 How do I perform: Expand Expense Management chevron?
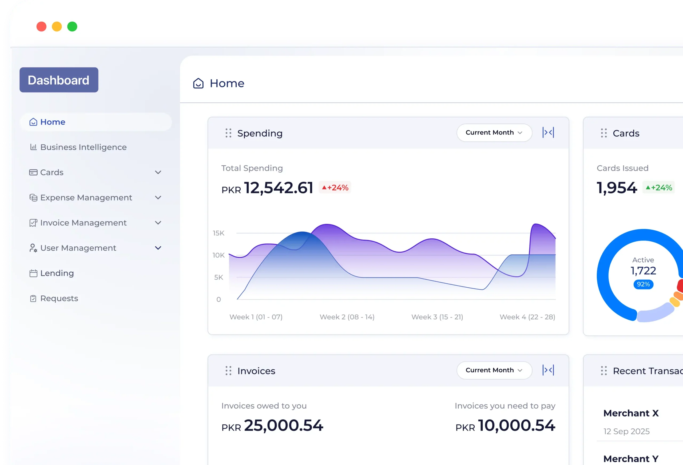click(158, 197)
